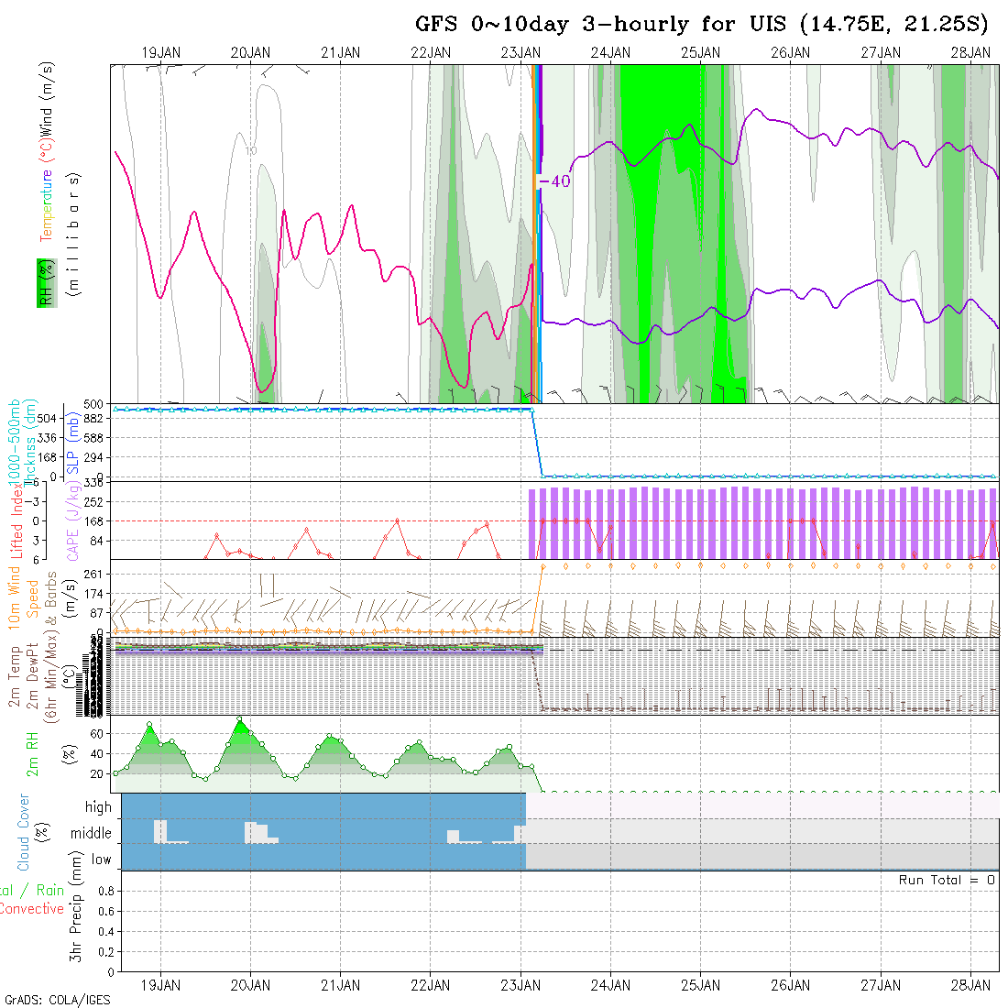Click the blue Cloud Cover axis title
The height and width of the screenshot is (1008, 1008).
tap(23, 832)
